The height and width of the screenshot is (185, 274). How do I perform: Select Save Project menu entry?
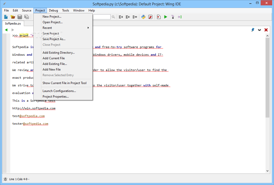coord(63,33)
